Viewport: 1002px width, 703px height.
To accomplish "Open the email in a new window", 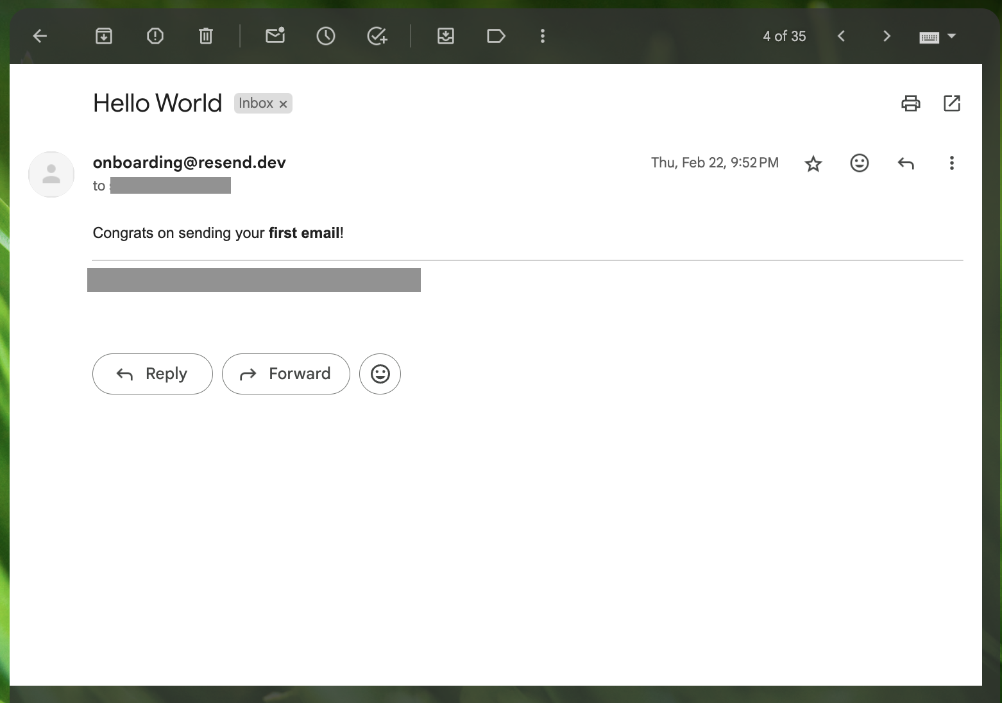I will 952,103.
